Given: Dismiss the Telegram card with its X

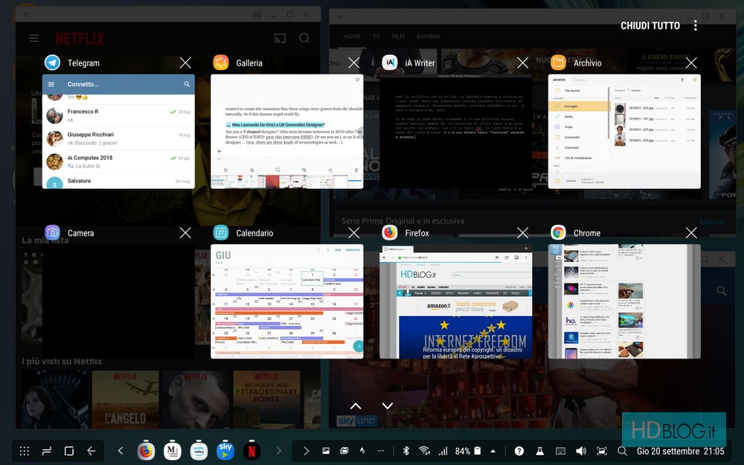Looking at the screenshot, I should pyautogui.click(x=185, y=62).
